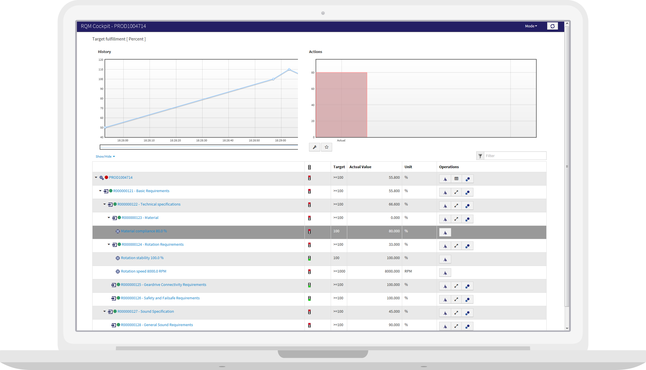The image size is (646, 370).
Task: Click the red traffic light indicator on the PROD1004714 row
Action: 309,178
